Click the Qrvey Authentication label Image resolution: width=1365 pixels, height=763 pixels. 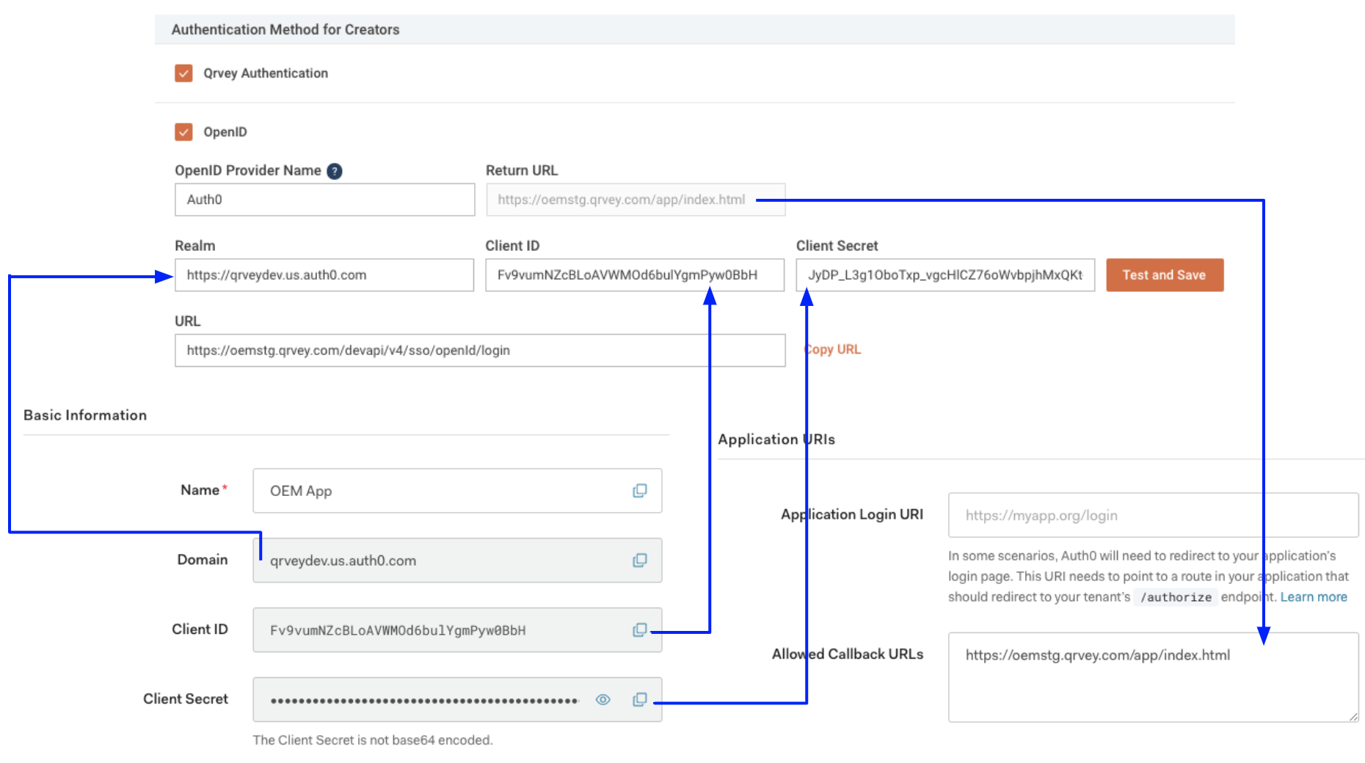pyautogui.click(x=266, y=73)
